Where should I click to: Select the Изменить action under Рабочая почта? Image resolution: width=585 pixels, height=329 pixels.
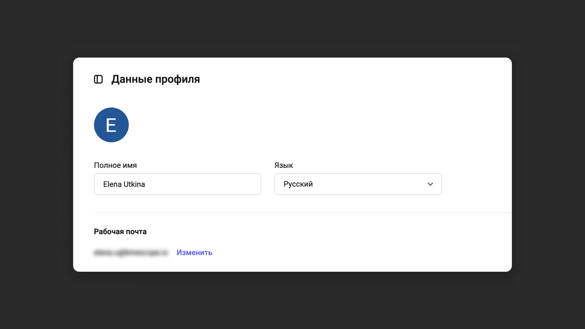pyautogui.click(x=194, y=253)
